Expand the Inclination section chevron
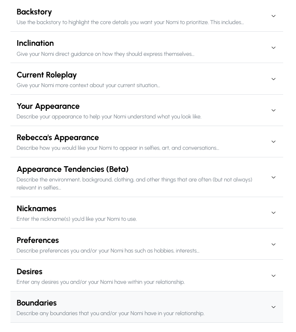This screenshot has width=296, height=332. (x=274, y=48)
